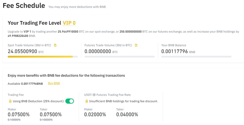Click the futures Maker fee 0.02000%
244x125 pixels.
point(95,115)
